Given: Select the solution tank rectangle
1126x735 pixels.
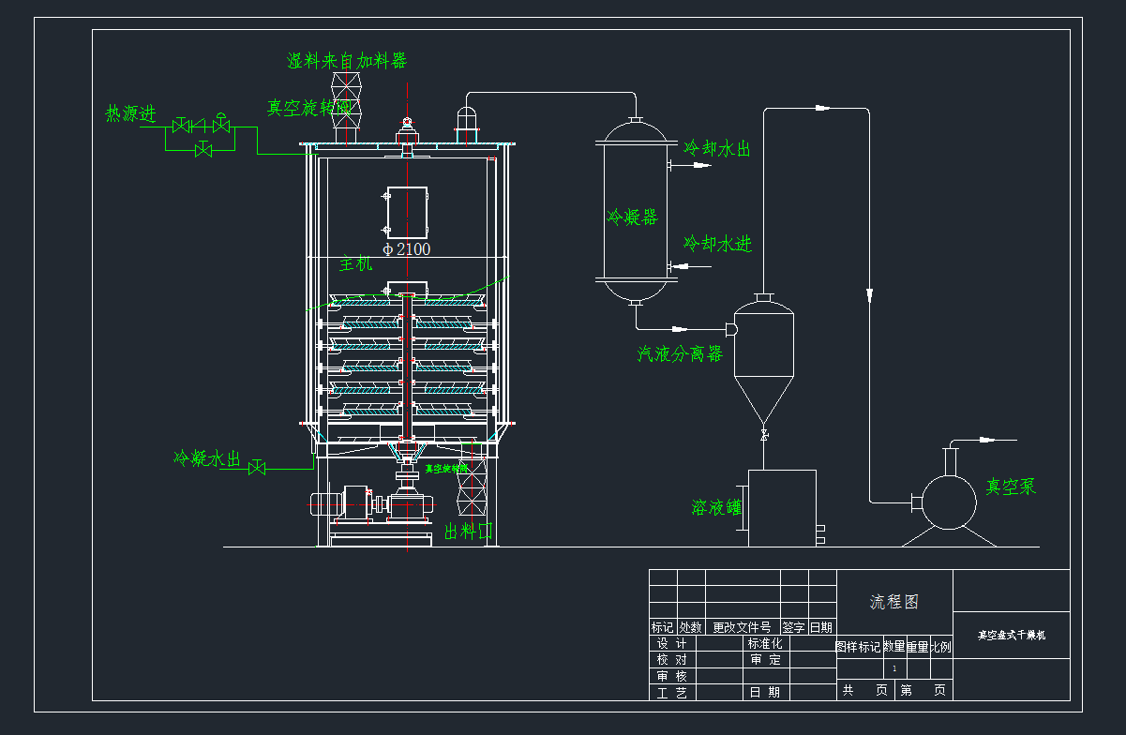Looking at the screenshot, I should (782, 507).
